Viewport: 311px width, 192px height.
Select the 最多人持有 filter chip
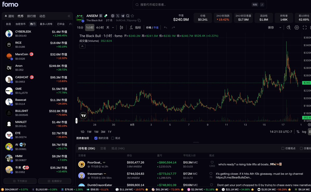[x=46, y=24]
